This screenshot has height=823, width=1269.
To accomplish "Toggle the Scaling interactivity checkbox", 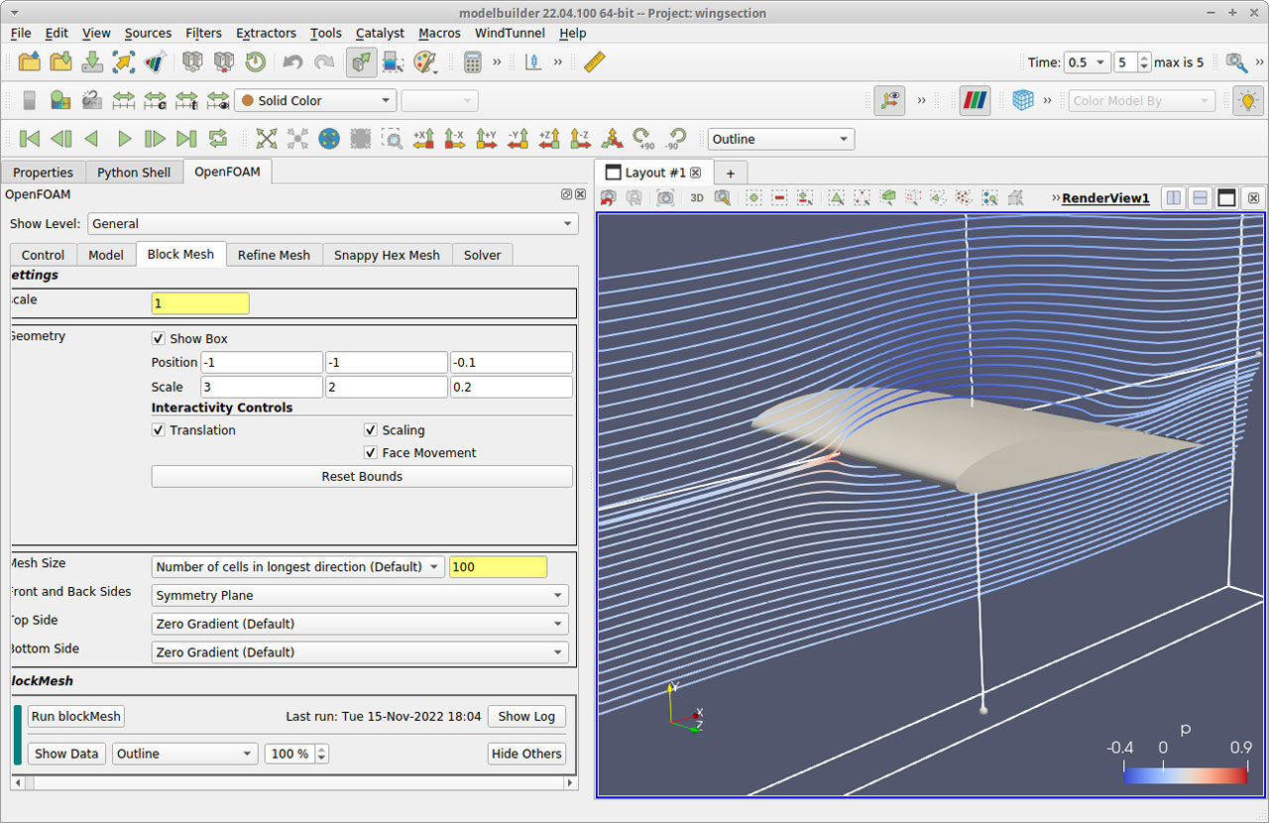I will point(370,430).
